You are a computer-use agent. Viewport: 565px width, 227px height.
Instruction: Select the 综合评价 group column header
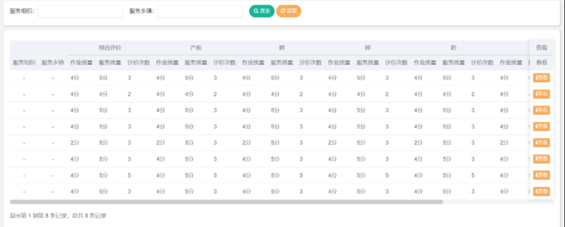pos(110,48)
